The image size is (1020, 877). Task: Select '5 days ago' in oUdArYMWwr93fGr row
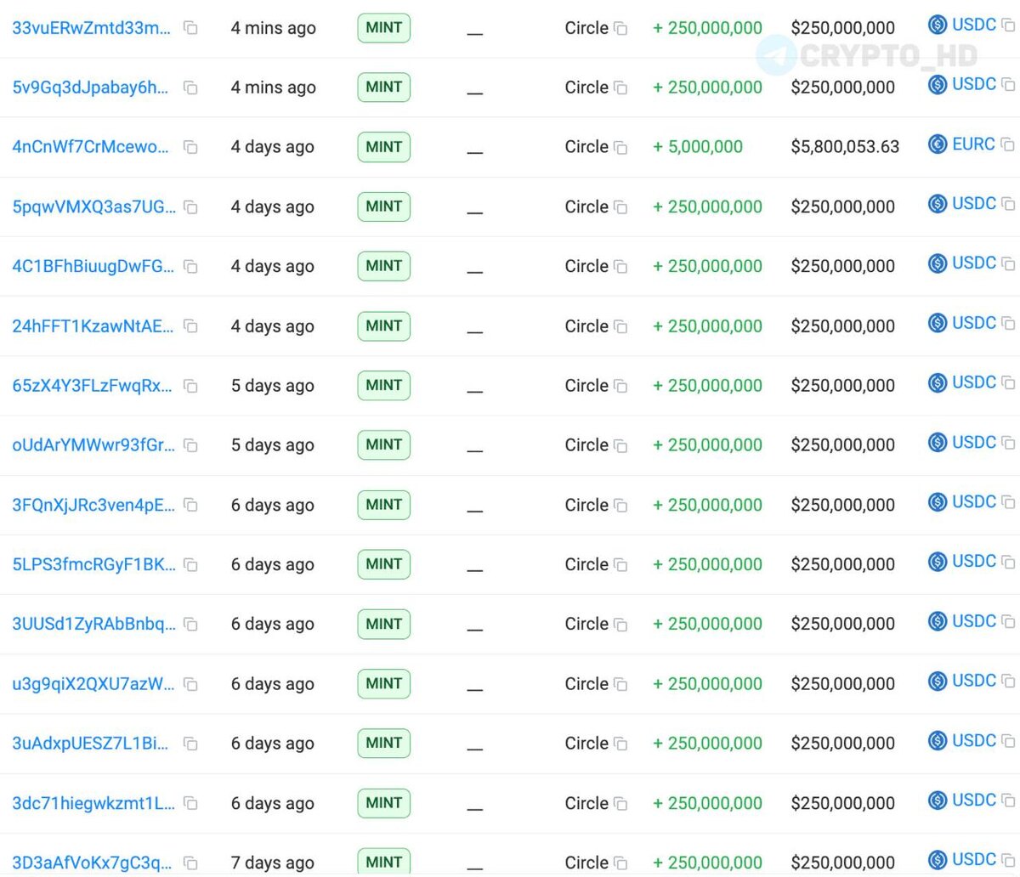273,445
